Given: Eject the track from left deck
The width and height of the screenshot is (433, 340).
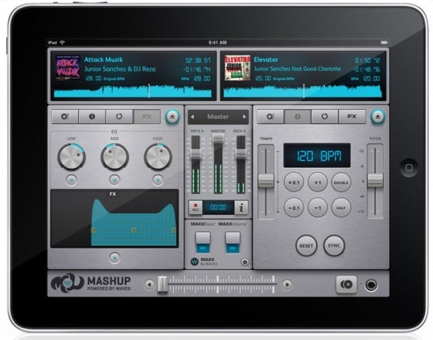Looking at the screenshot, I should click(x=173, y=116).
